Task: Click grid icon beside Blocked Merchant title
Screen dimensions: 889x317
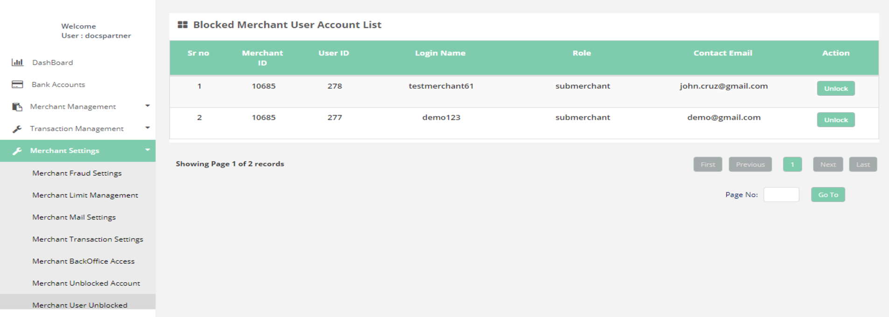Action: pyautogui.click(x=183, y=25)
